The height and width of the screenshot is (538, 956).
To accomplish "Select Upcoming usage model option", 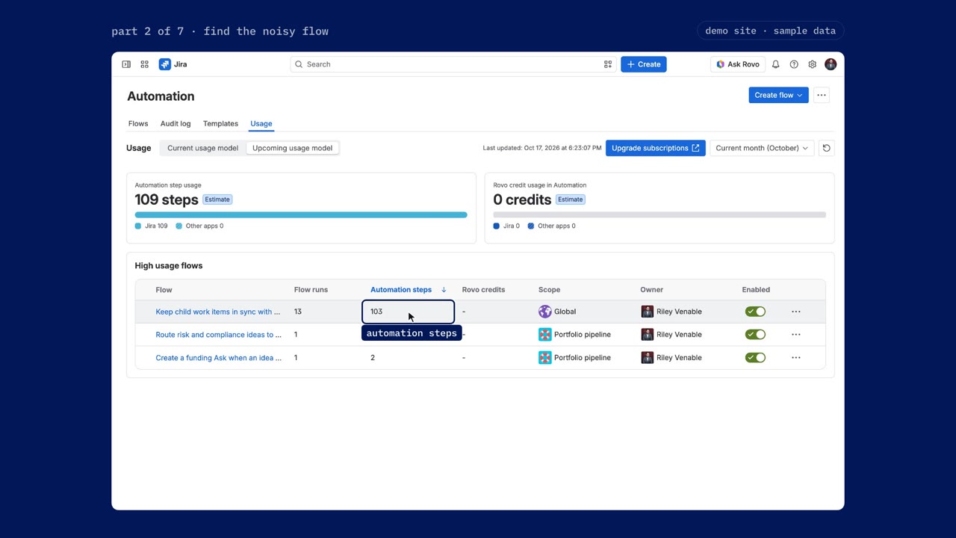I will (292, 148).
